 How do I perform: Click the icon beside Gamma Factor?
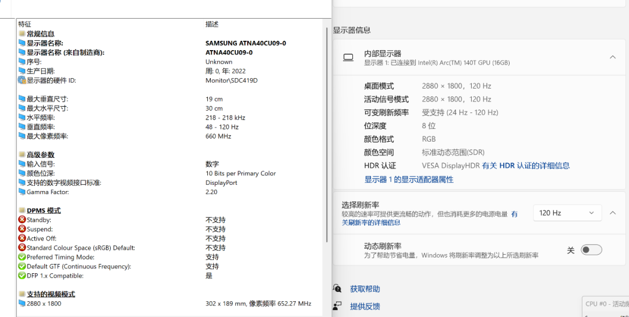pos(22,192)
